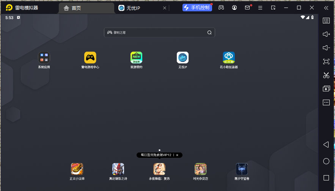
Task: Switch to the 首页 tab
Action: (x=87, y=8)
